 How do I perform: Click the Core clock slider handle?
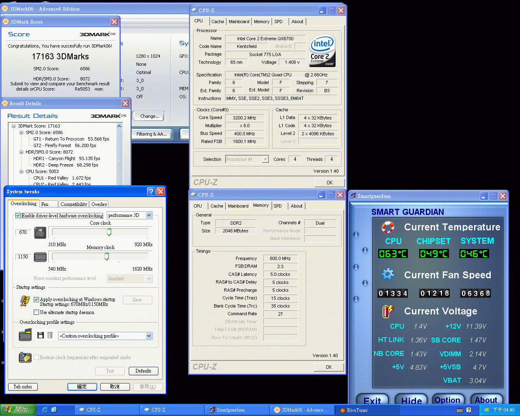[x=109, y=232]
